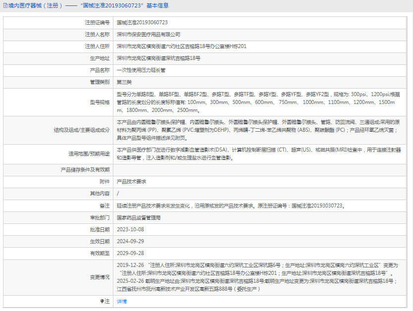
Task: Click the slash value in 其他内容 row
Action: click(118, 194)
